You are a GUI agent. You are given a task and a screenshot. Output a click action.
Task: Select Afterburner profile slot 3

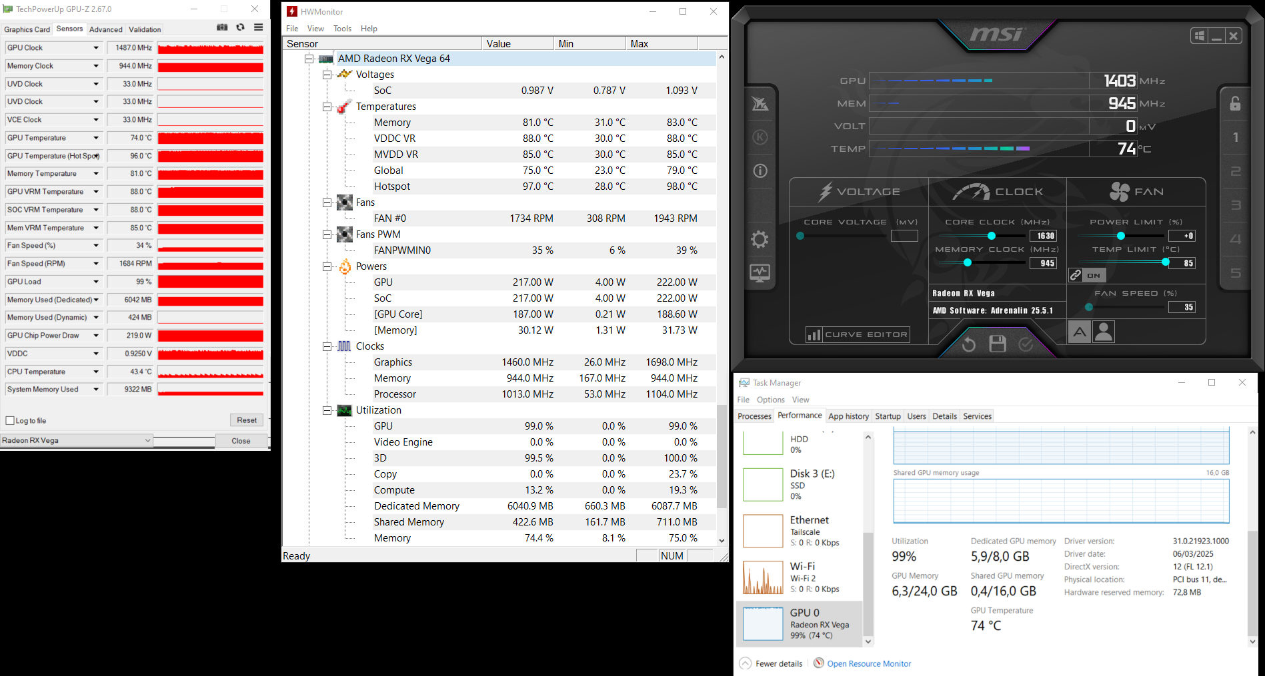click(1236, 205)
